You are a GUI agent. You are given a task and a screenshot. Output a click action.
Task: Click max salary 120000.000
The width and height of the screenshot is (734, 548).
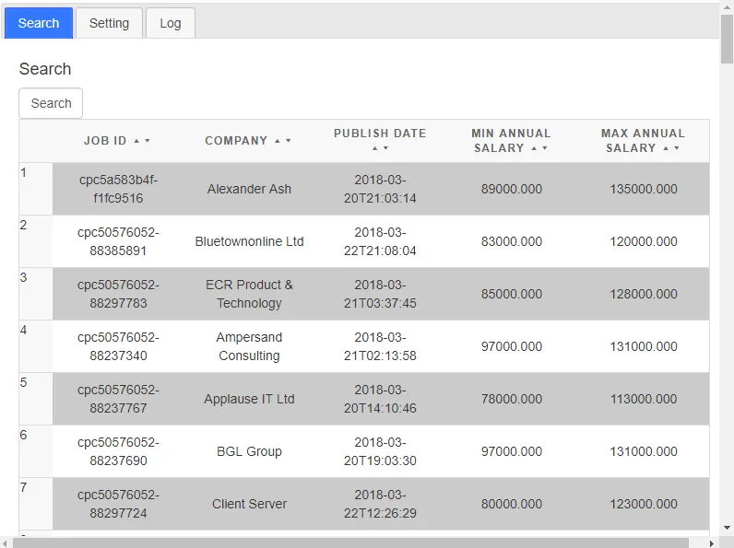pyautogui.click(x=644, y=241)
